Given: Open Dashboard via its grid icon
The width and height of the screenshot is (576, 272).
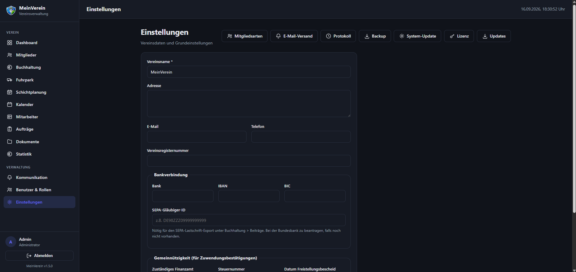Looking at the screenshot, I should 10,43.
